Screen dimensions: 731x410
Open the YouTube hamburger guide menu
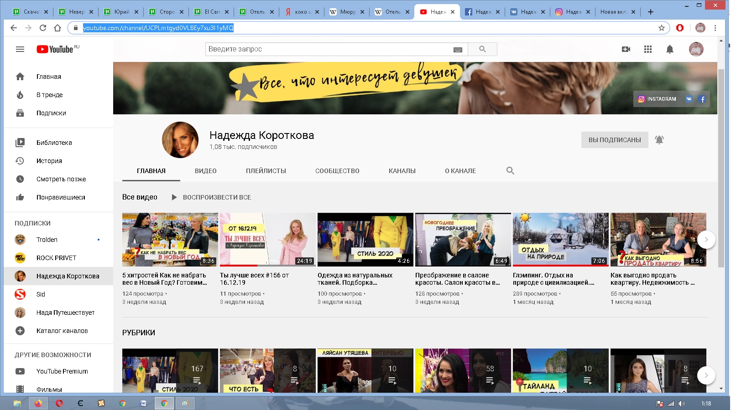click(20, 49)
